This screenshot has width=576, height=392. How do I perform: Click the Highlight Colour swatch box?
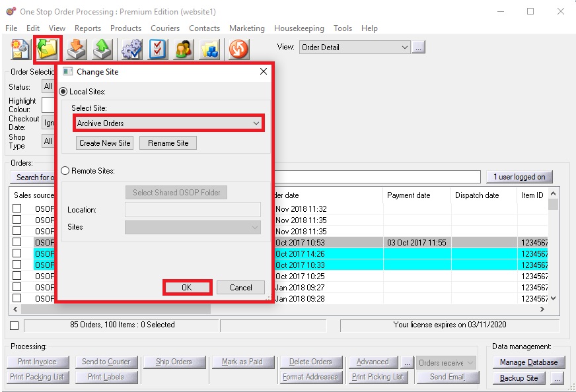click(x=48, y=105)
